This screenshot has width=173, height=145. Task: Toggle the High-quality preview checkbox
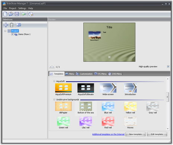[168, 67]
